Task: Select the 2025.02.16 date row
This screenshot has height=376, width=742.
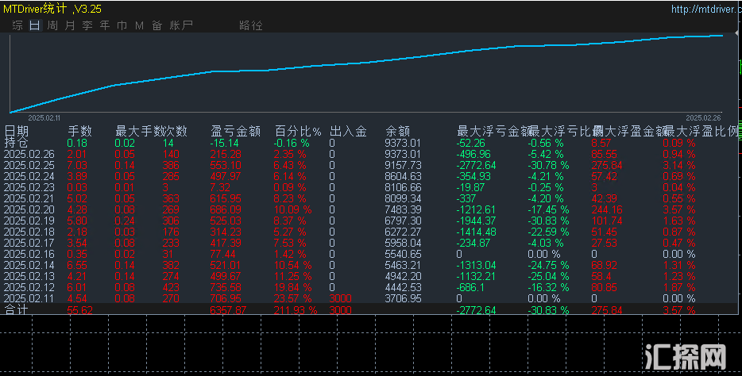Action: [29, 254]
